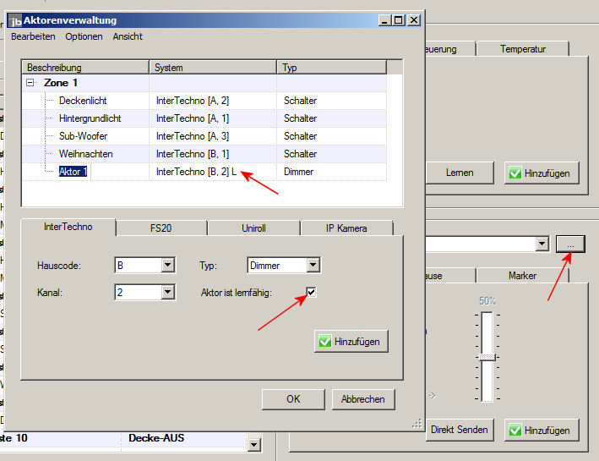Toggle the 'Aktor ist lernfähig' checkbox

(x=311, y=292)
